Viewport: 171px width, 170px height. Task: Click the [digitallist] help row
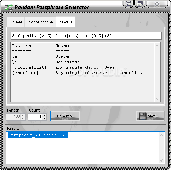tap(63, 67)
